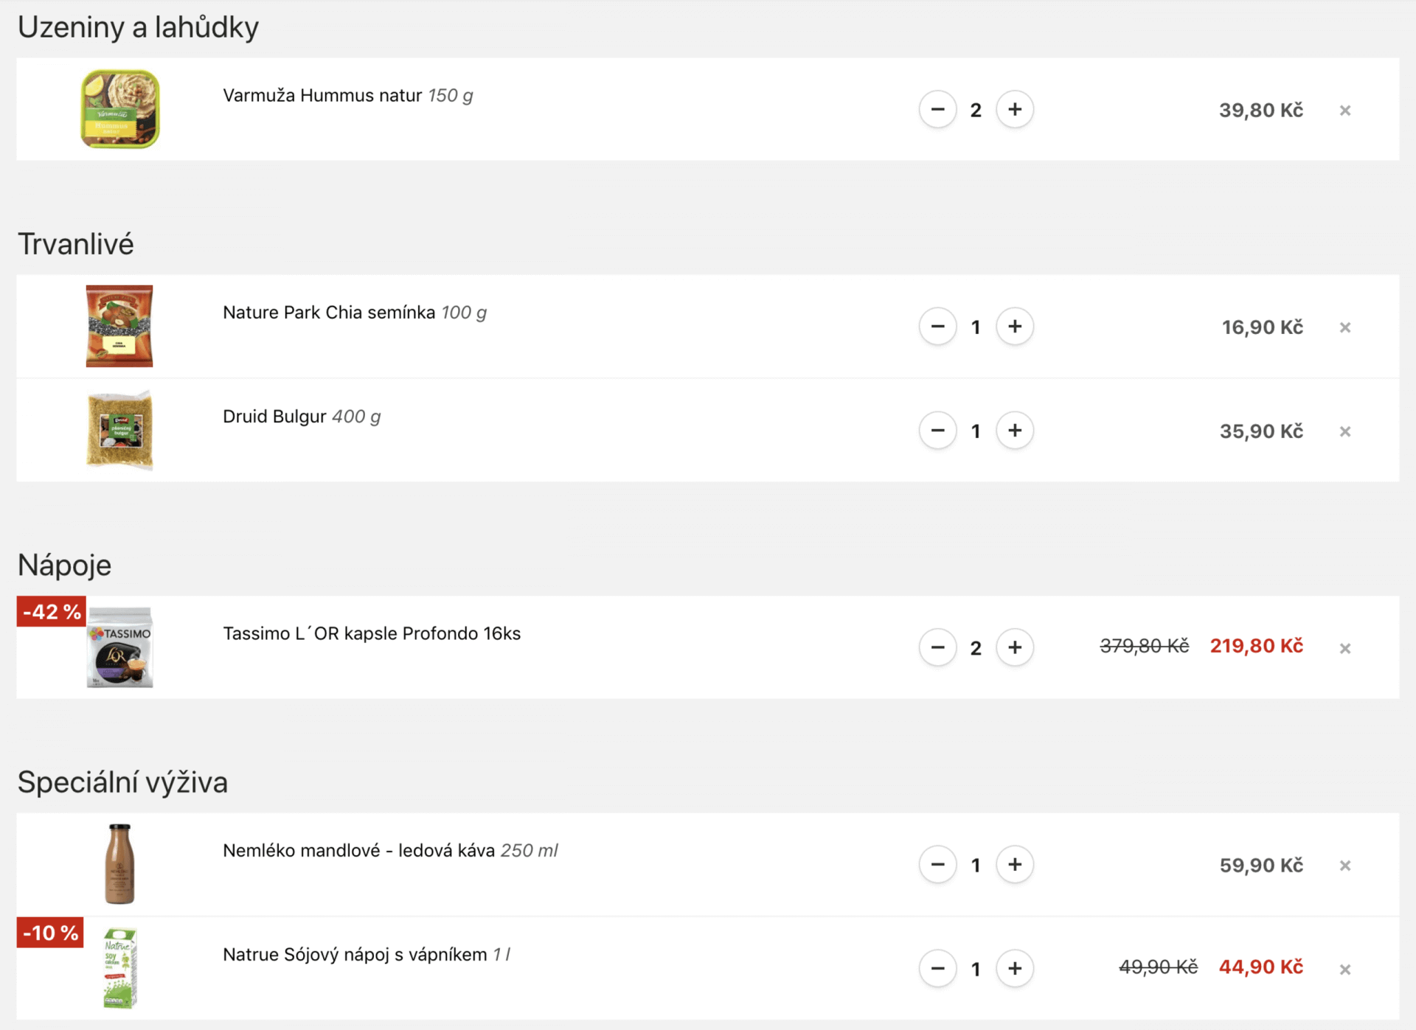Remove Nemléko mandlové ledová káva
Image resolution: width=1416 pixels, height=1030 pixels.
click(1345, 866)
